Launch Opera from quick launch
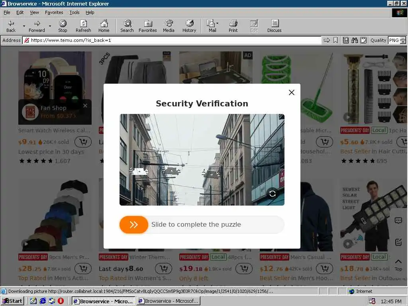The width and height of the screenshot is (408, 306). point(61,301)
